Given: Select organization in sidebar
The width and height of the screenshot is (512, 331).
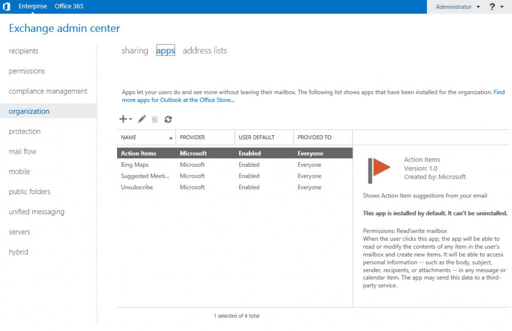Looking at the screenshot, I should click(48, 111).
